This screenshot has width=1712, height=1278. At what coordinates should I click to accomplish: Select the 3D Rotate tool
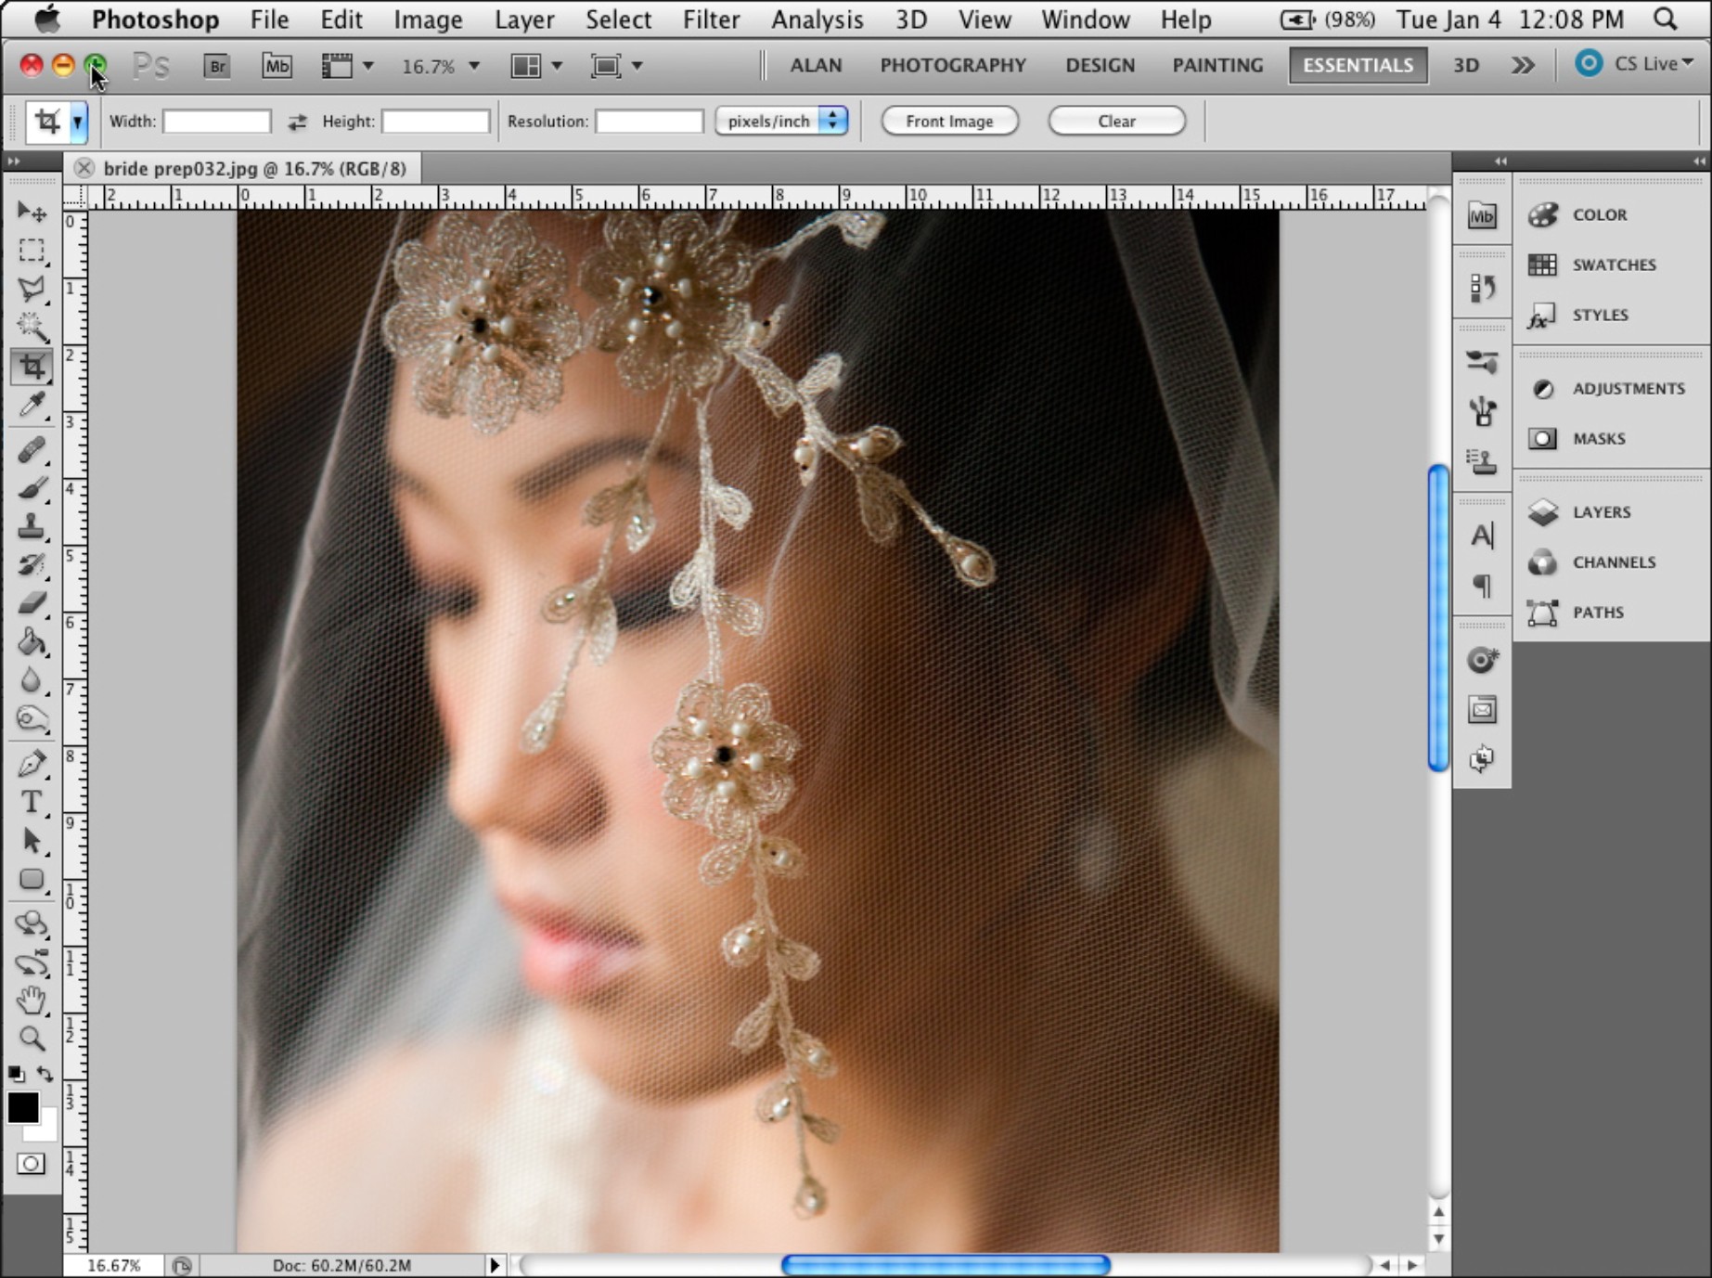(32, 923)
